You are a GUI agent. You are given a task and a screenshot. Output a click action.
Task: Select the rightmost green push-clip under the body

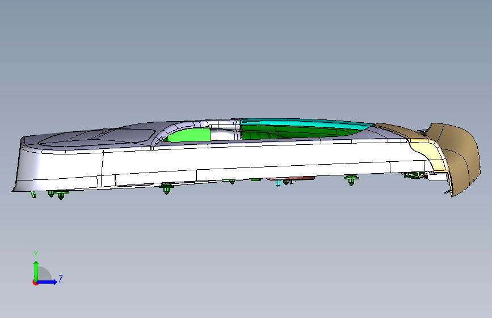click(351, 180)
